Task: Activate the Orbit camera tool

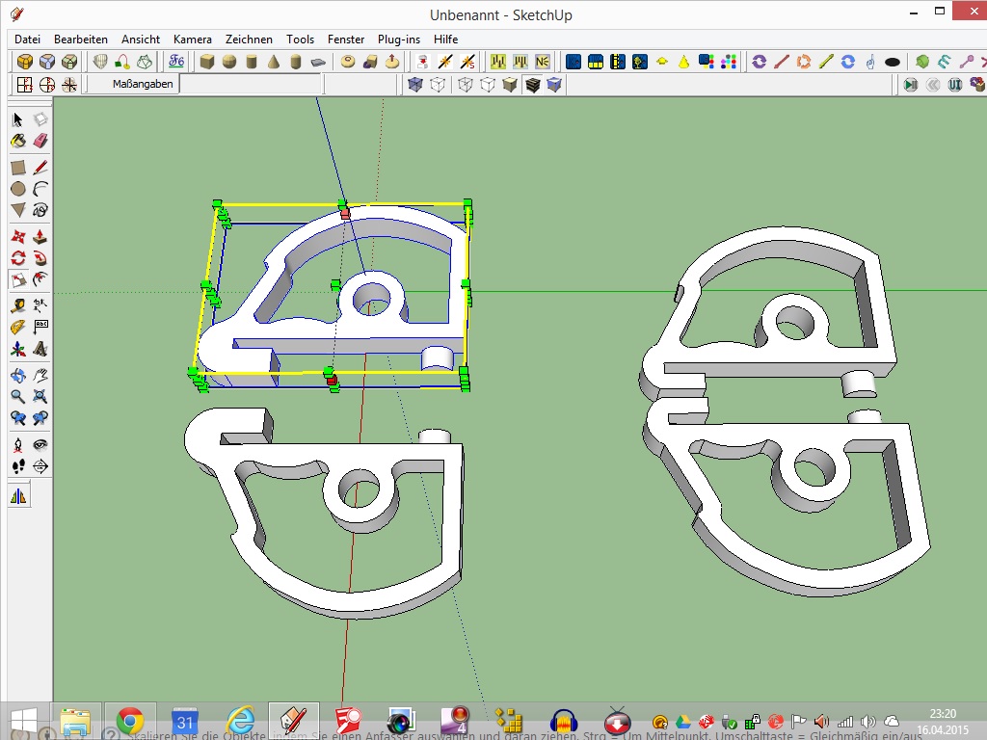Action: tap(17, 375)
